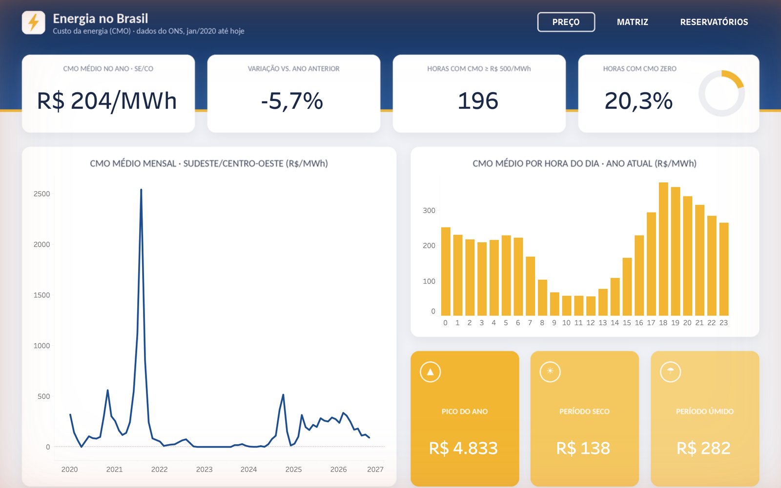Click the 'VARIAÇÃO VS. ANO ANTERIOR' label

(293, 69)
